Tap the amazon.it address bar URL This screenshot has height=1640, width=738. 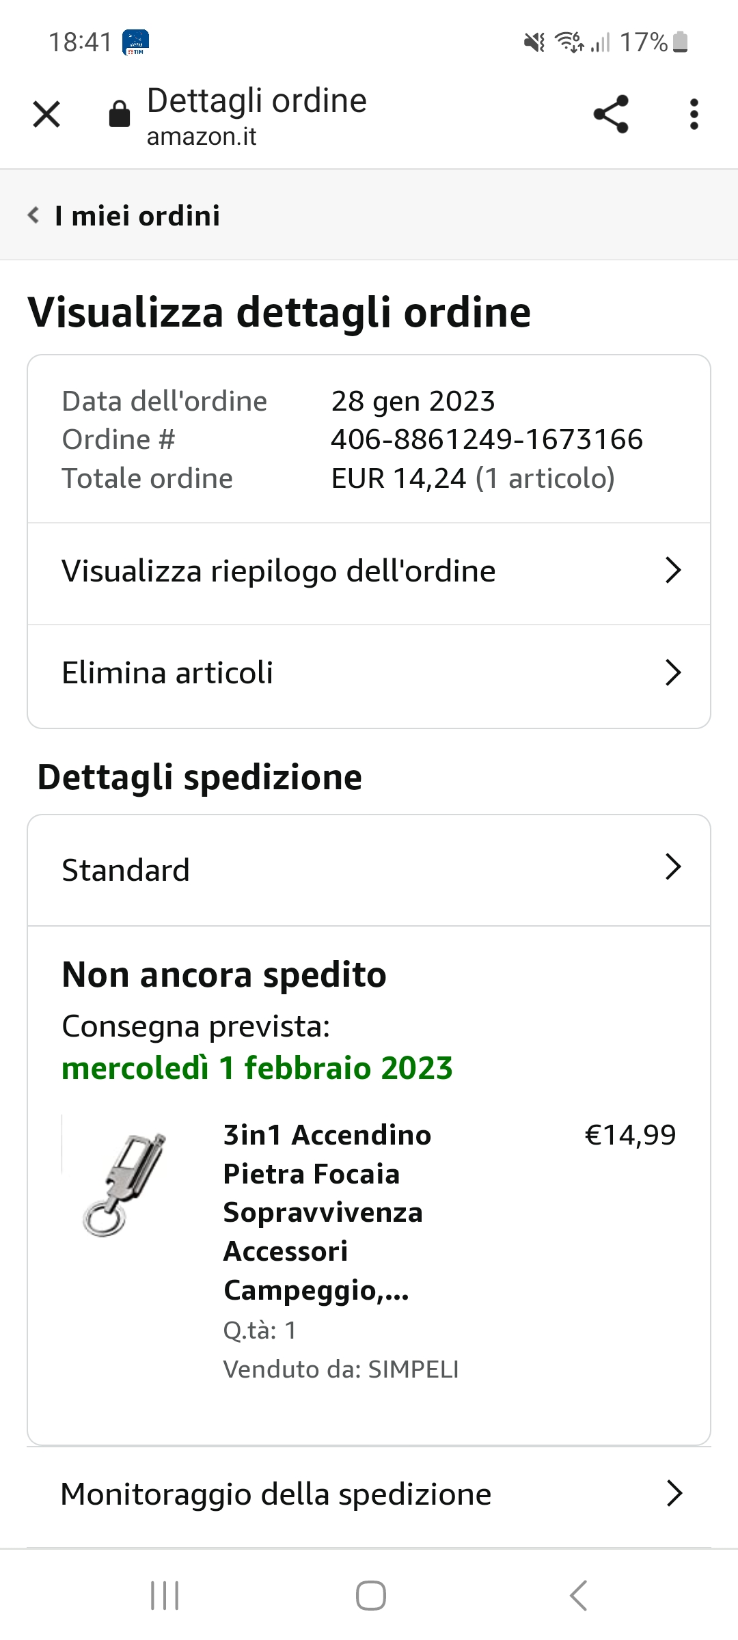[x=202, y=137]
